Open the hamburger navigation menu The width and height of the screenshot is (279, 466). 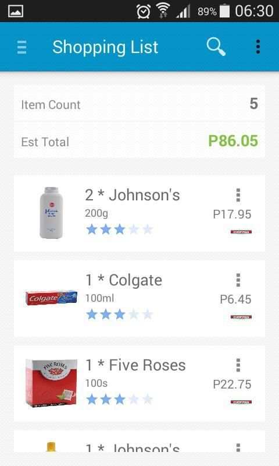[x=22, y=47]
